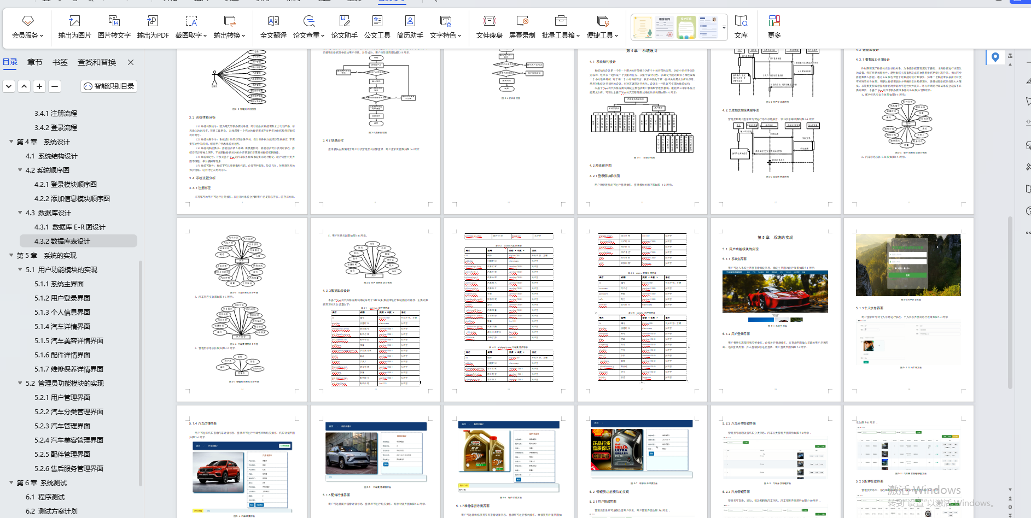The height and width of the screenshot is (518, 1031).
Task: Go to 6.1 程序测试
Action: click(x=45, y=497)
